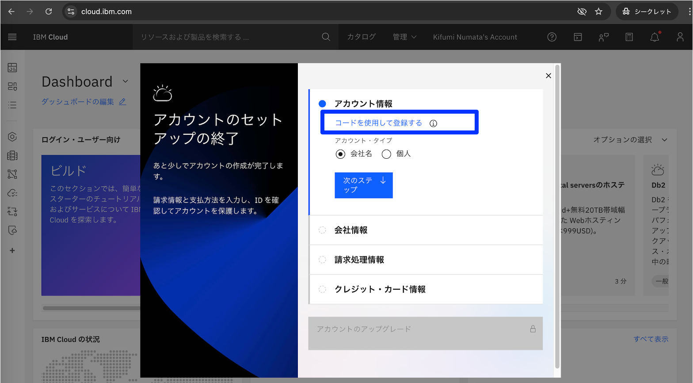The height and width of the screenshot is (383, 693).
Task: Open the help question mark icon
Action: tap(552, 37)
